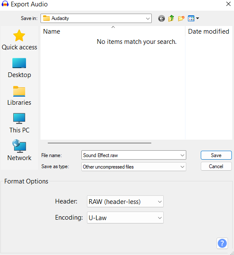Go back to last folder visited
This screenshot has width=234, height=255.
[162, 18]
